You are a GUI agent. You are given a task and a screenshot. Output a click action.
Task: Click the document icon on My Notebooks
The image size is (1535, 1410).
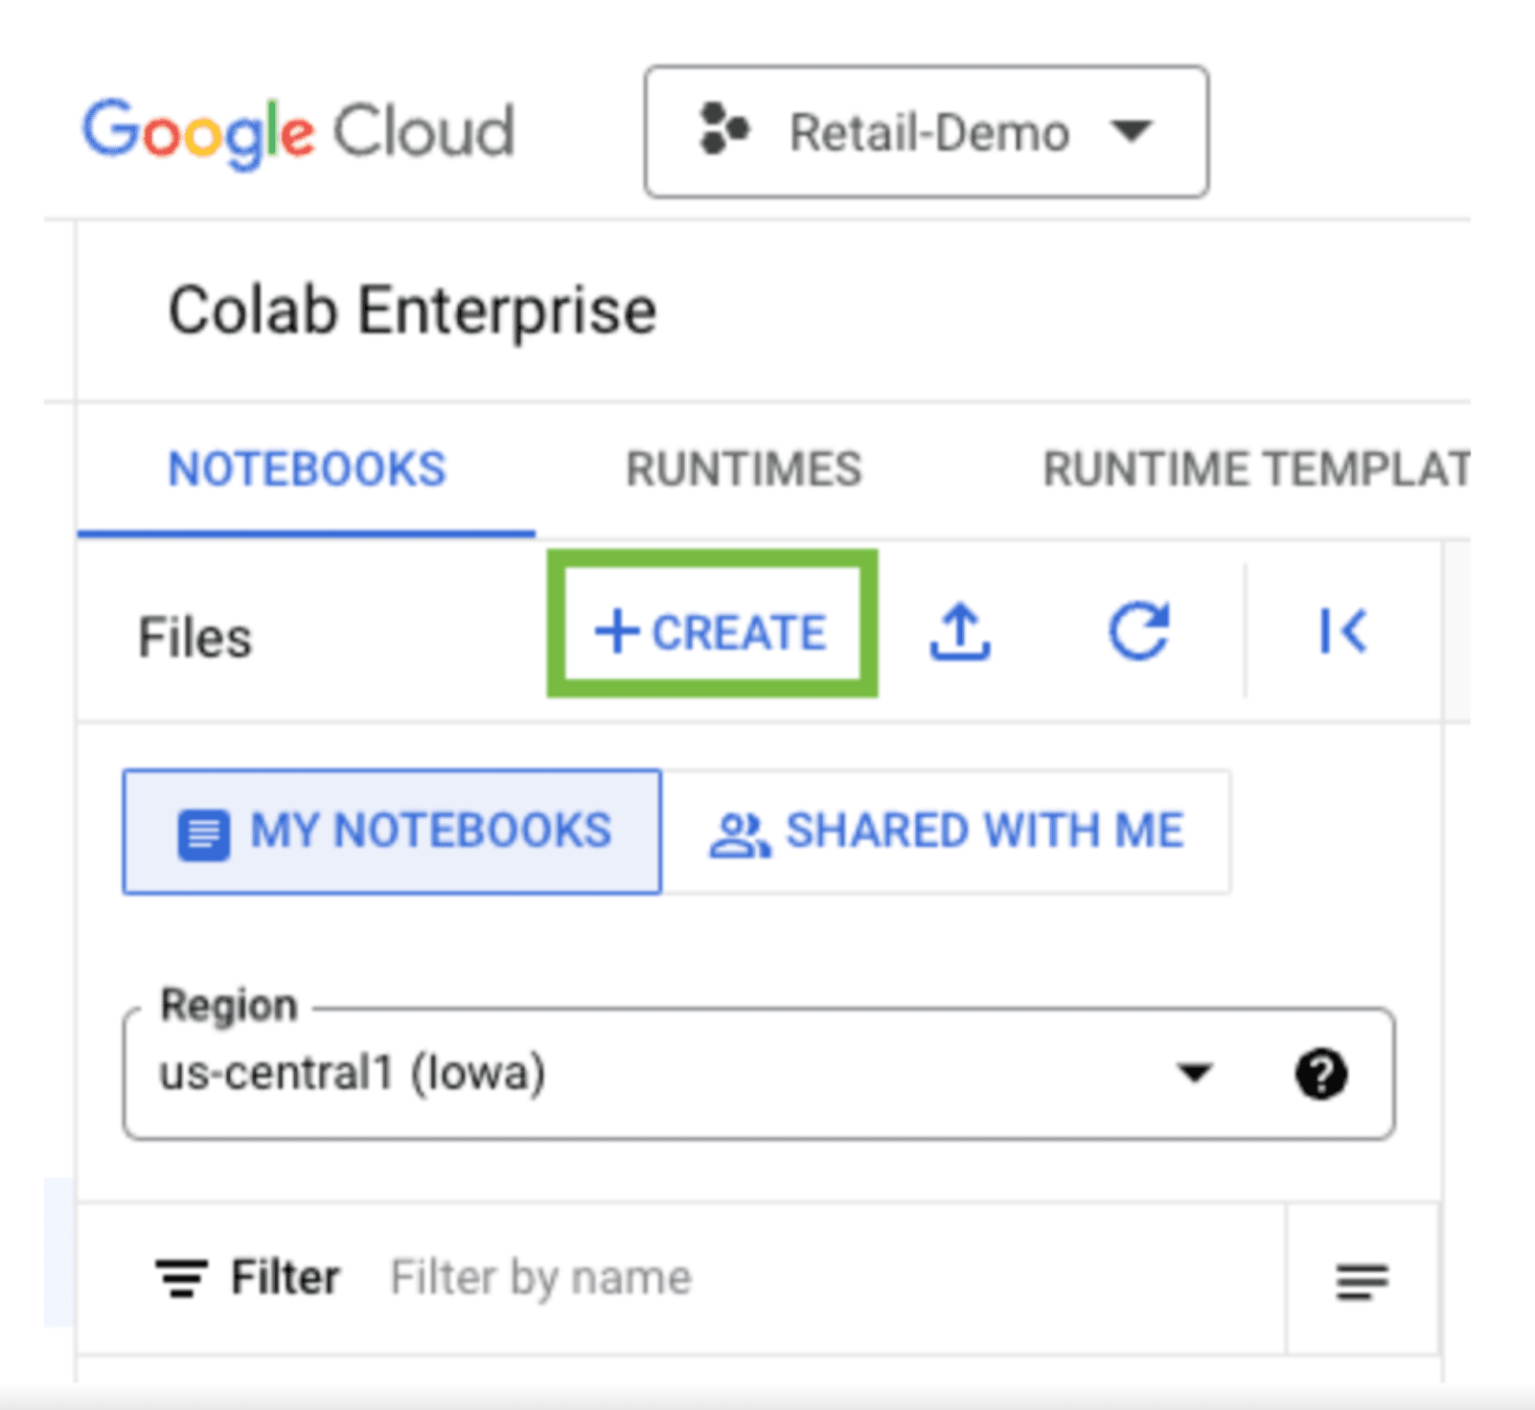click(x=203, y=835)
